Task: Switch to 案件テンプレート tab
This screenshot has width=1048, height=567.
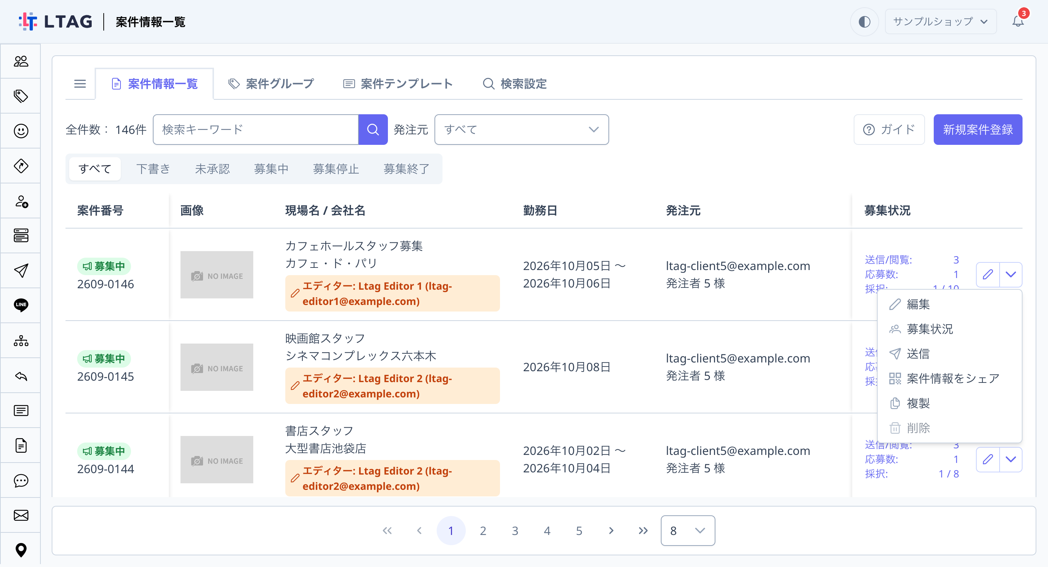Action: coord(397,84)
